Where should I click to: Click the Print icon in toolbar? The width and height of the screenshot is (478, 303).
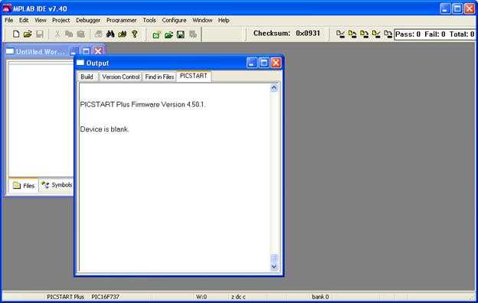coord(98,34)
